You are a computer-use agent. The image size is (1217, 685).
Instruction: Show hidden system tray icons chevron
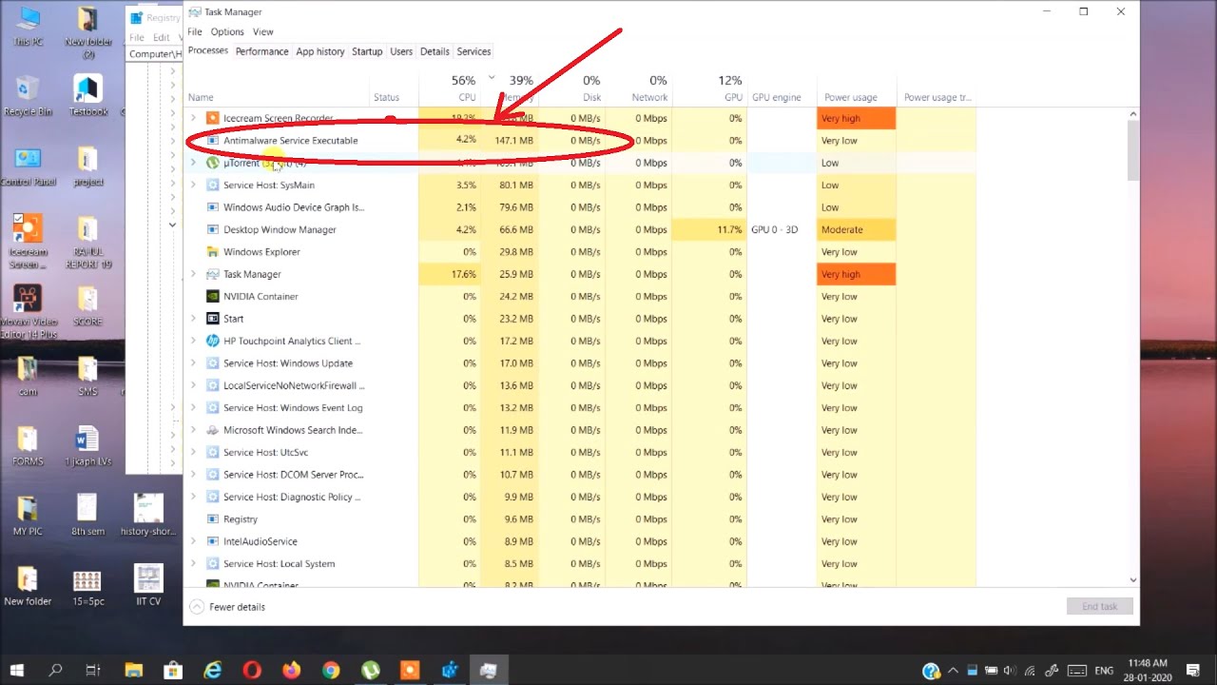click(x=952, y=671)
